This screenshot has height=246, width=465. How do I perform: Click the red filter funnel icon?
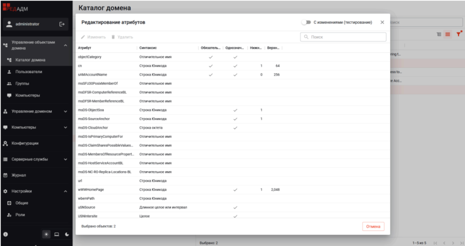tap(459, 34)
